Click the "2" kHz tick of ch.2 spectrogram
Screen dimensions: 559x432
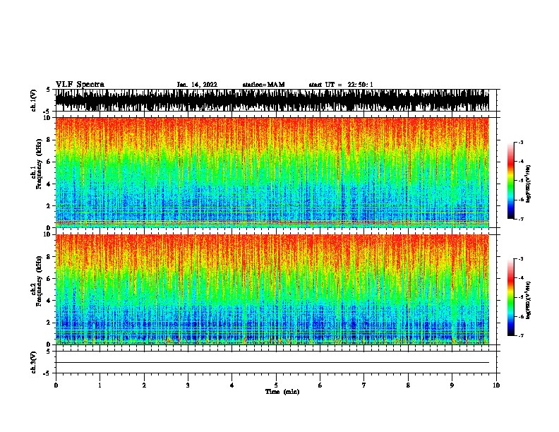[x=49, y=323]
